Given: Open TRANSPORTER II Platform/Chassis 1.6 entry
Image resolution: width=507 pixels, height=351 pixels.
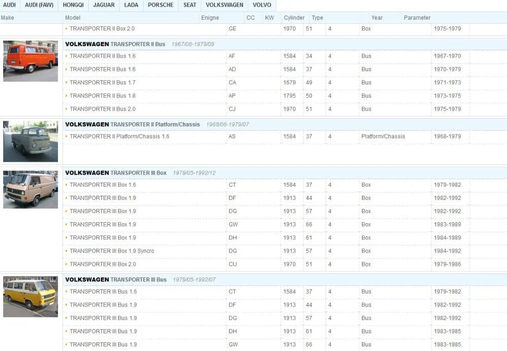Looking at the screenshot, I should point(120,136).
